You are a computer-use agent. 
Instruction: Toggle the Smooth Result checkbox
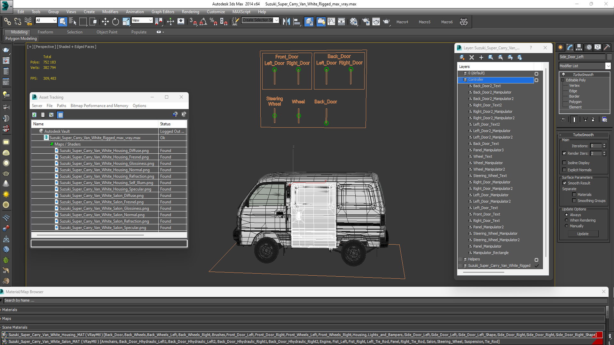[564, 183]
